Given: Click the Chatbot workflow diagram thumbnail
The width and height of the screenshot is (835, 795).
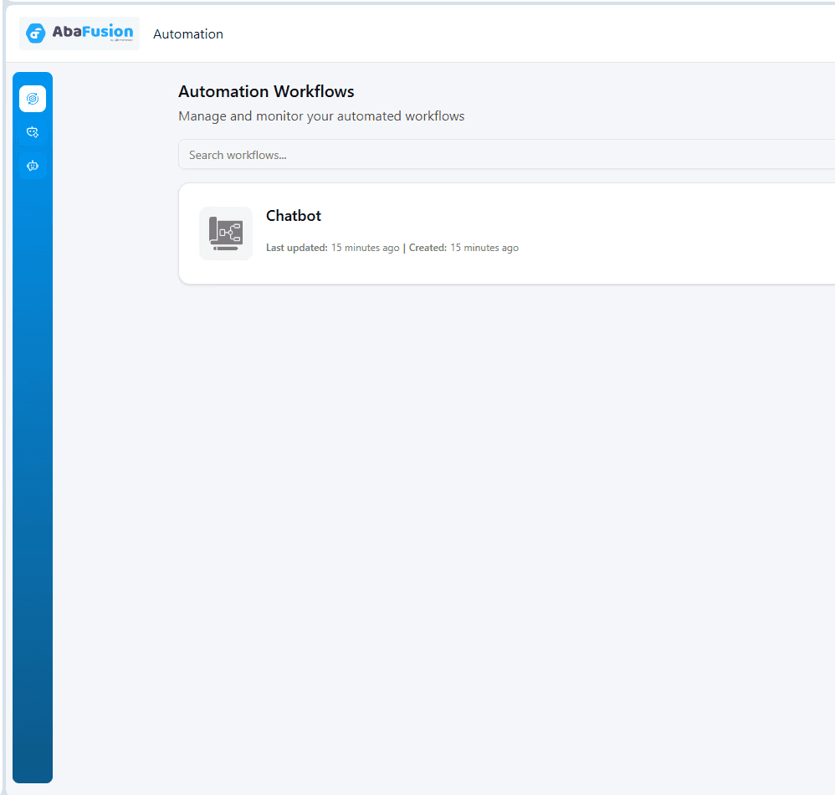Looking at the screenshot, I should 226,233.
